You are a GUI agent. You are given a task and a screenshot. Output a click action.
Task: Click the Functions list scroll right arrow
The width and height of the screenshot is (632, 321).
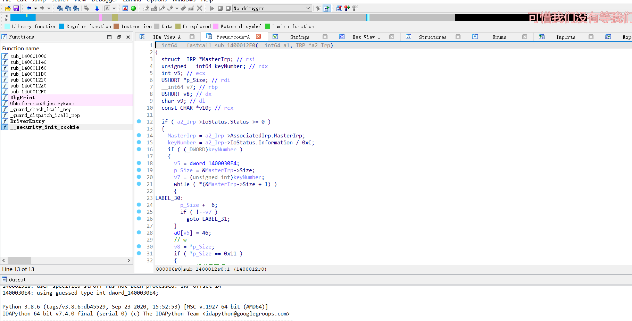(129, 260)
